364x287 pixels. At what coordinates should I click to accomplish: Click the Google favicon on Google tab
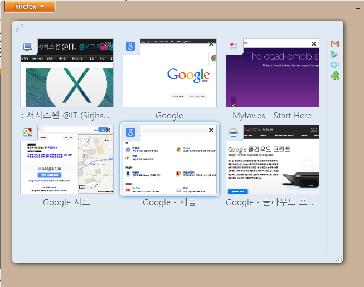(x=130, y=46)
